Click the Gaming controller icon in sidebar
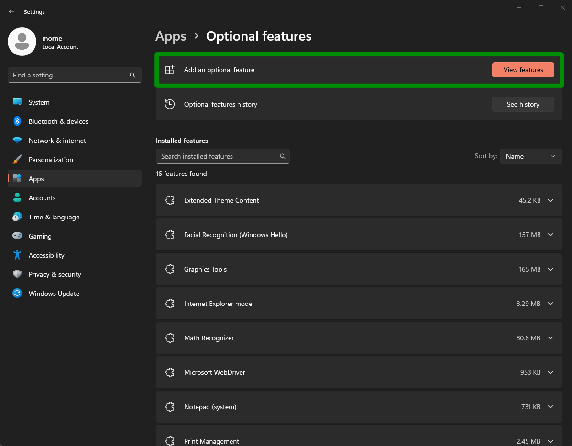Screen dimensions: 572x446 [17, 236]
